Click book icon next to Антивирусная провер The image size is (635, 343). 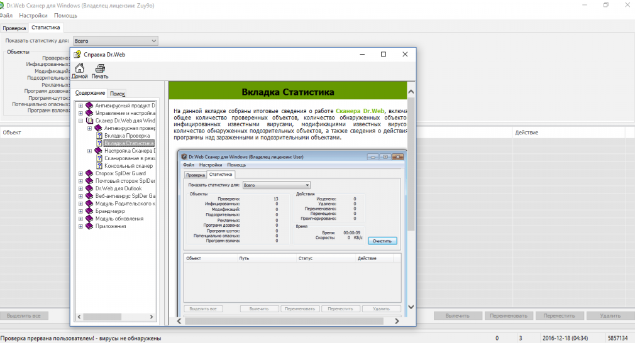tap(99, 128)
